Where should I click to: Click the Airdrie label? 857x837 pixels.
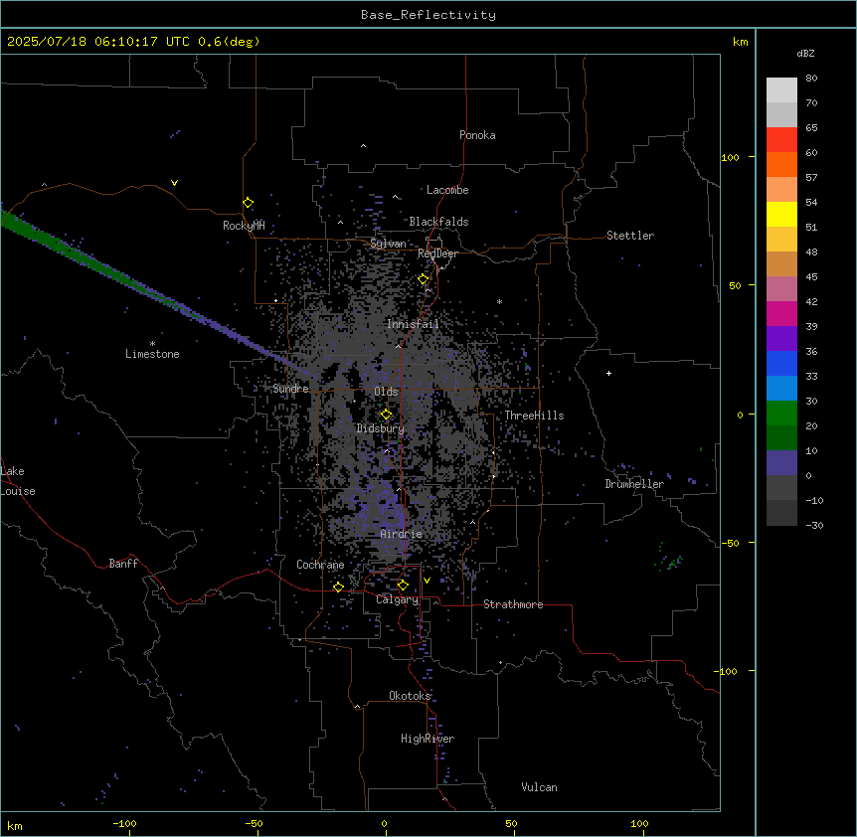click(402, 534)
